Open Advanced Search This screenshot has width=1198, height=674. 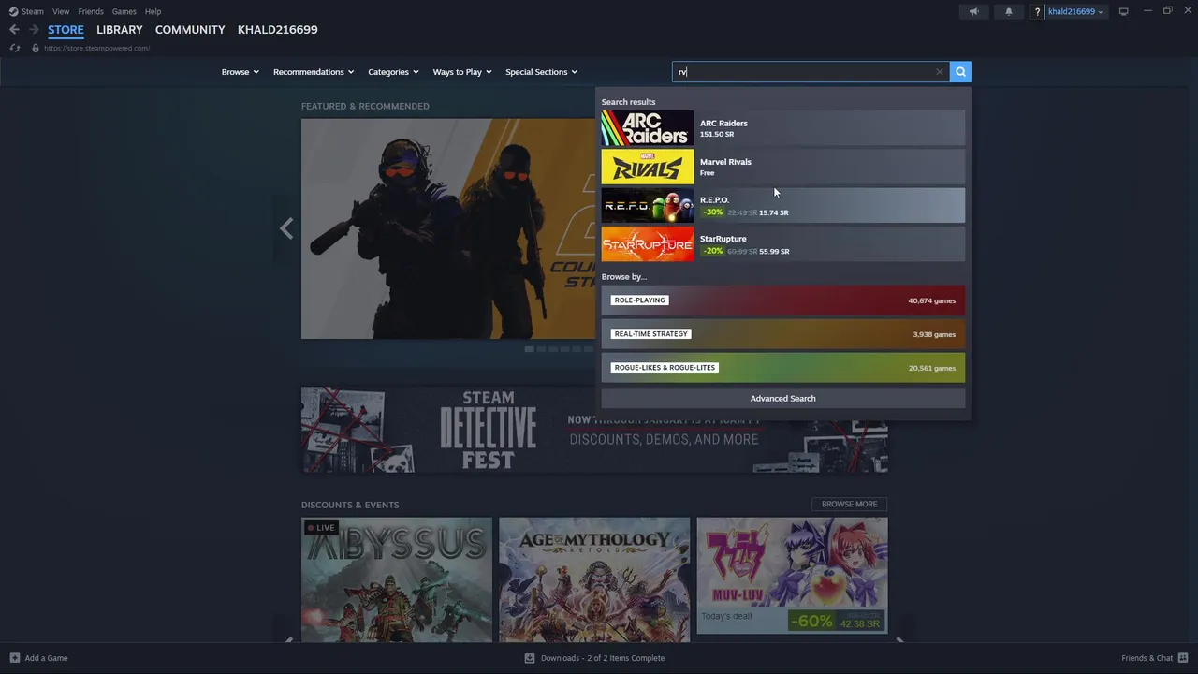783,399
